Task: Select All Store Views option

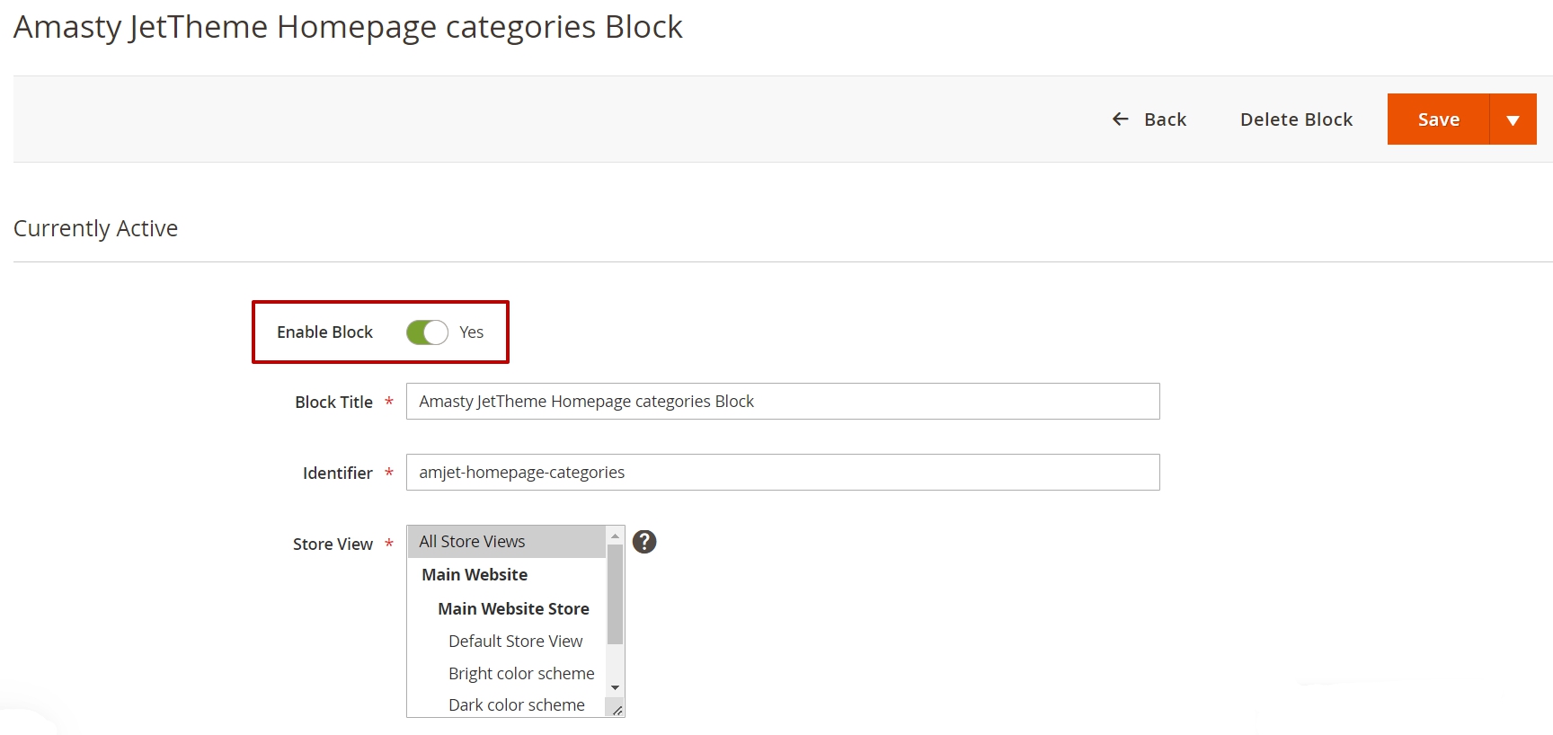Action: point(507,542)
